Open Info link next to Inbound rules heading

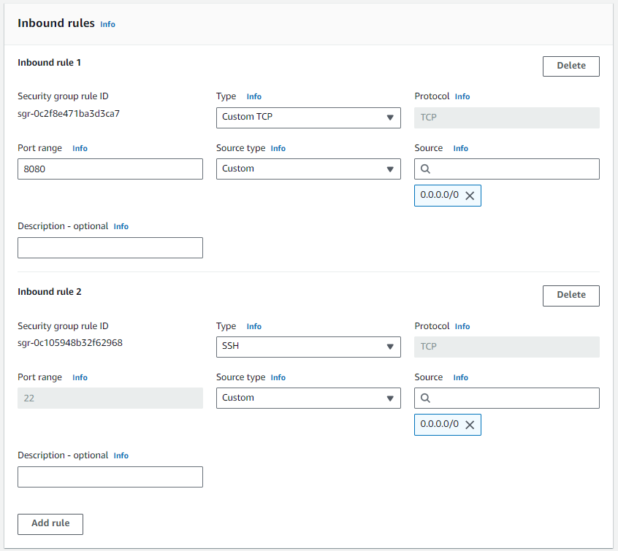click(x=107, y=24)
